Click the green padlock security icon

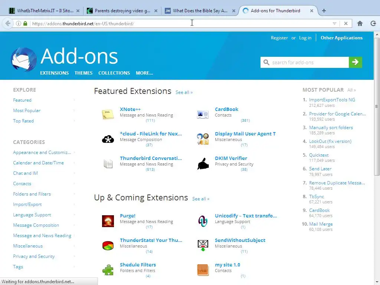coord(25,23)
